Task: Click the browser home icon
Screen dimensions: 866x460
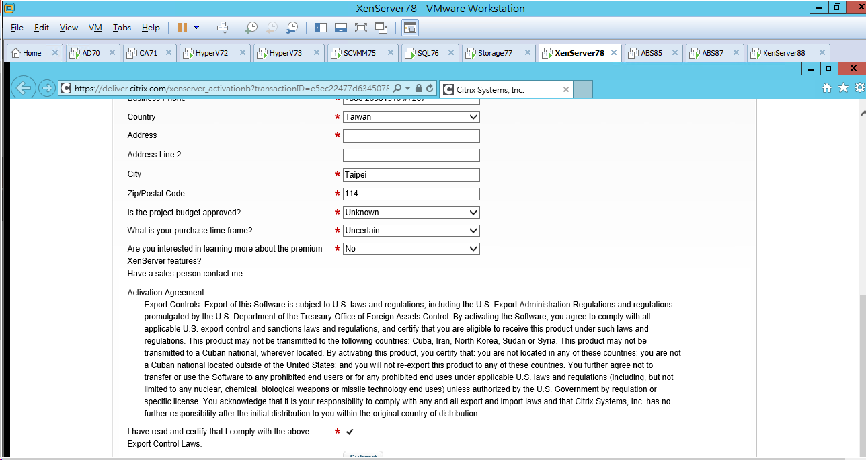Action: tap(827, 88)
